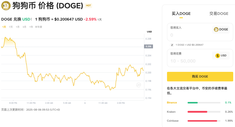Click the Coinbase 1.99% fee bar
This screenshot has width=235, height=127.
coord(204,121)
